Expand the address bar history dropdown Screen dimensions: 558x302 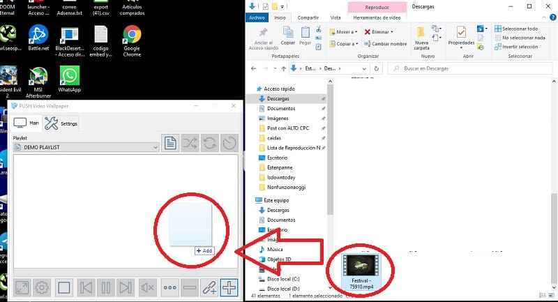click(363, 68)
